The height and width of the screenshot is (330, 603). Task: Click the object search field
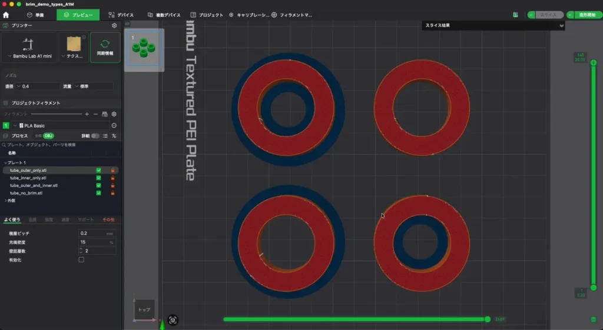click(61, 145)
